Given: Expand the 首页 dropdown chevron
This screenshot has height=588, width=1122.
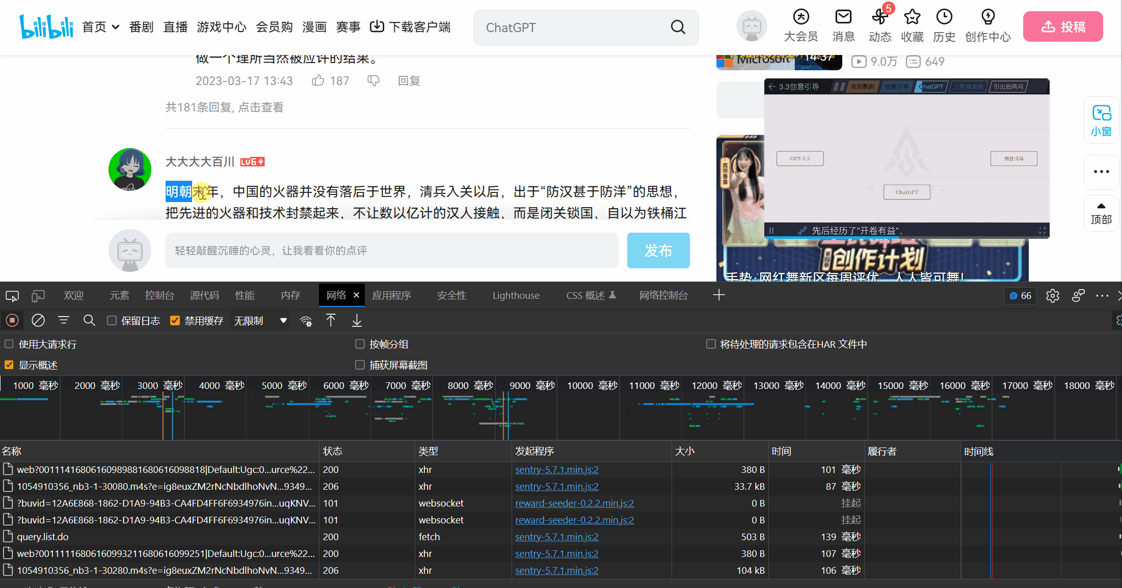Looking at the screenshot, I should 116,27.
